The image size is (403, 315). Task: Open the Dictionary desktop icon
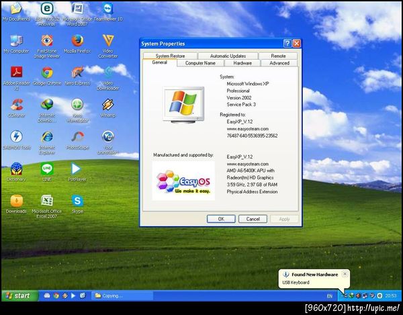tap(16, 172)
